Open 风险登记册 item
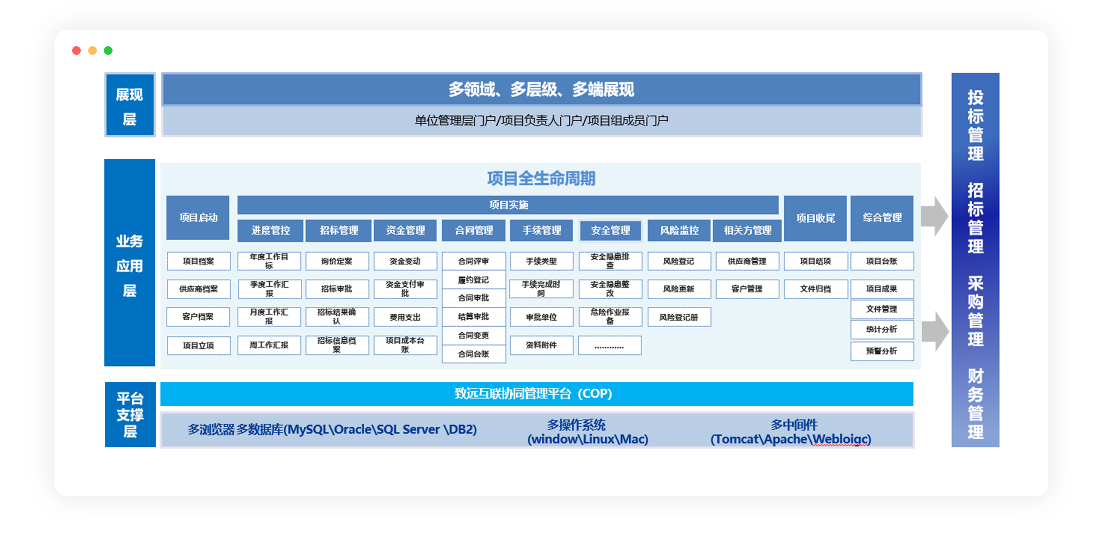Screen dimensions: 1104x533 click(x=679, y=317)
